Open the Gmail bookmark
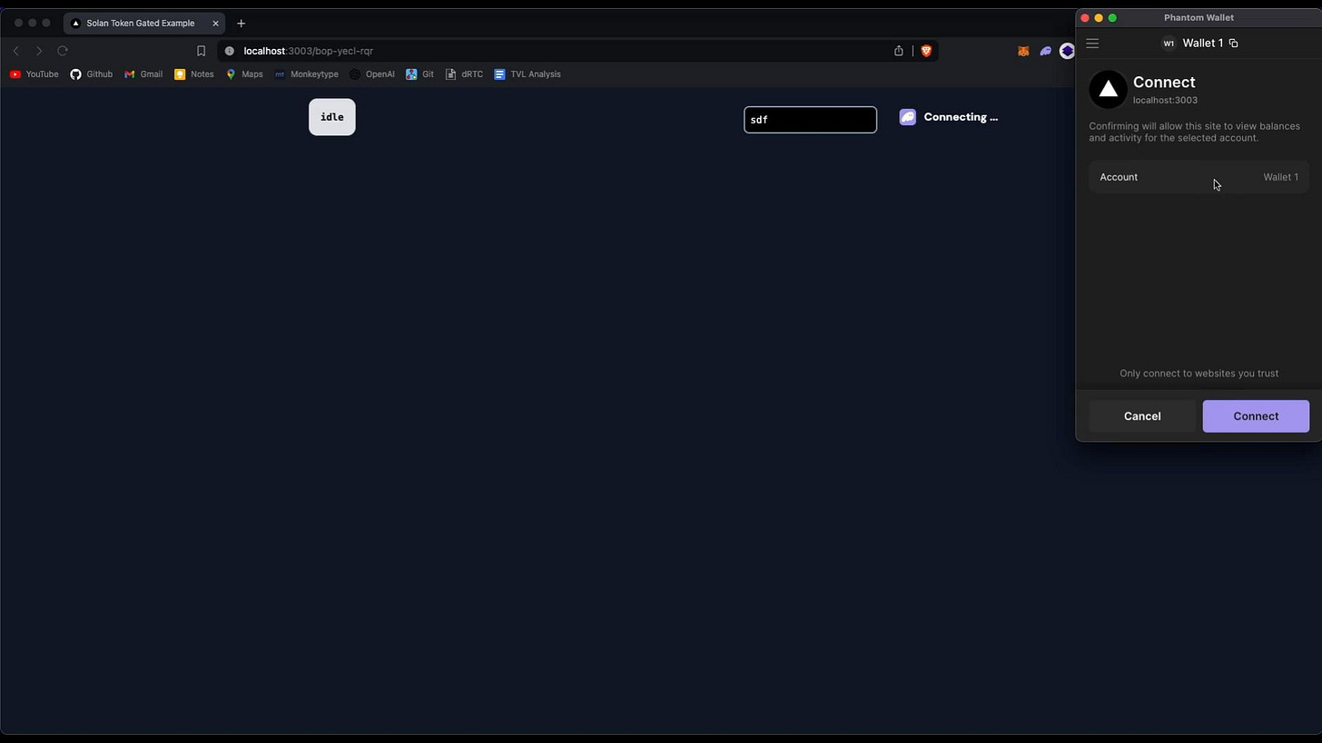The height and width of the screenshot is (743, 1322). tap(143, 74)
